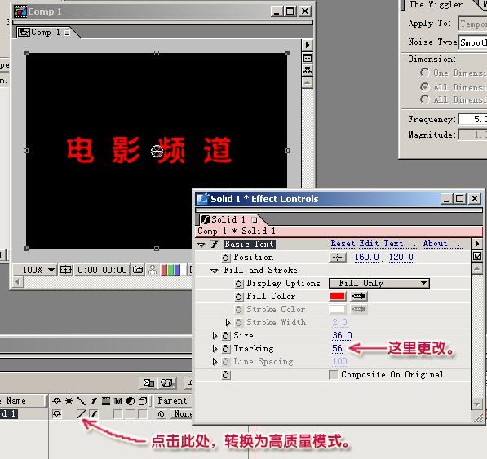
Task: Toggle the title-action safe icon
Action: pos(66,270)
